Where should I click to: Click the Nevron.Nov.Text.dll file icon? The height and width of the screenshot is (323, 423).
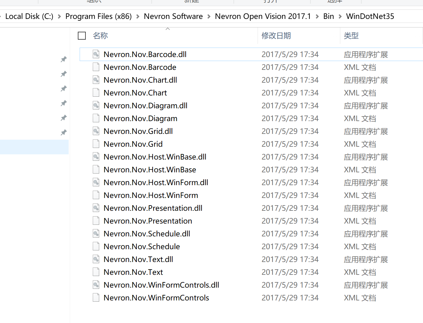click(x=96, y=259)
